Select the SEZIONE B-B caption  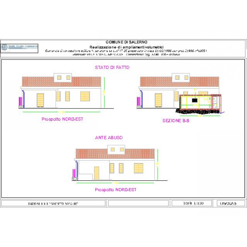(176, 121)
